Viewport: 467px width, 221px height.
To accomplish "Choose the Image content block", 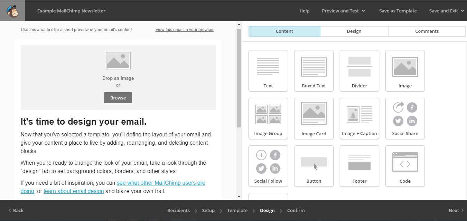I will 405,71.
